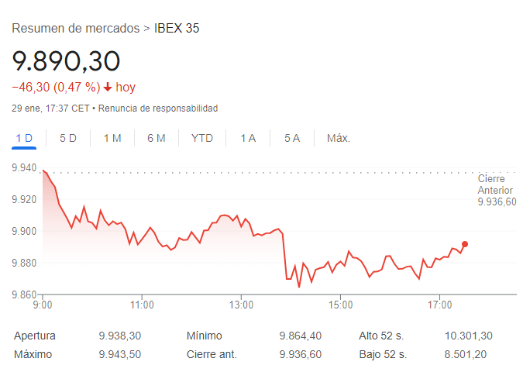Image resolution: width=530 pixels, height=372 pixels.
Task: Click the IBEX 35 breadcrumb title
Action: [x=177, y=29]
